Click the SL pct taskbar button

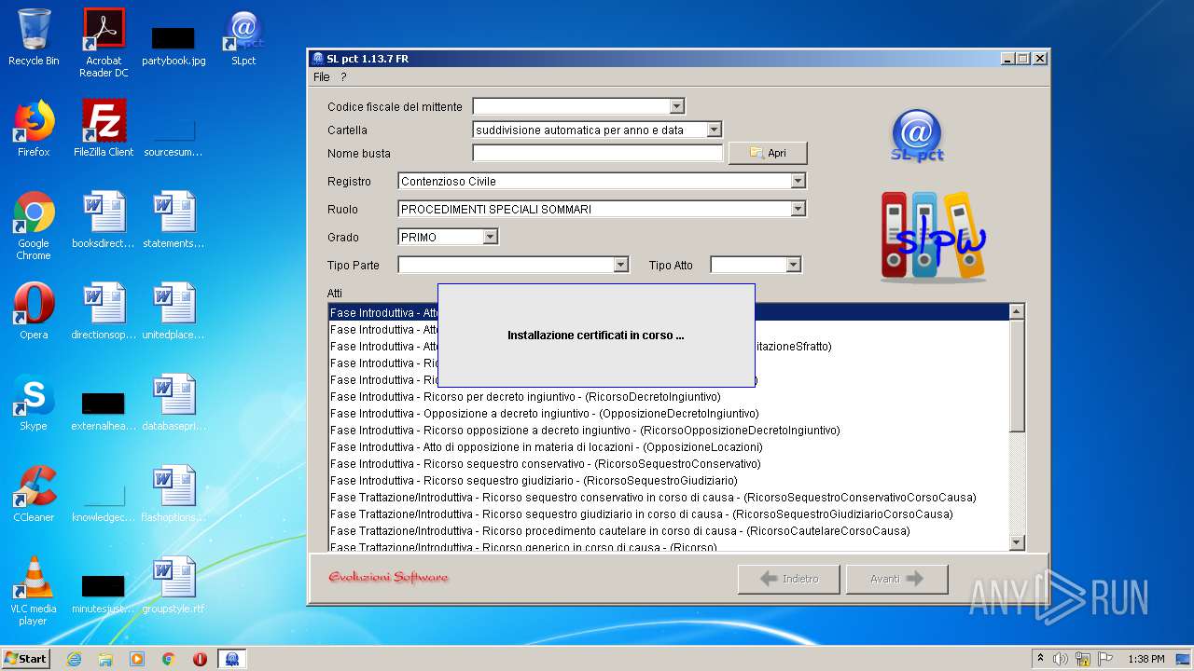(x=231, y=659)
